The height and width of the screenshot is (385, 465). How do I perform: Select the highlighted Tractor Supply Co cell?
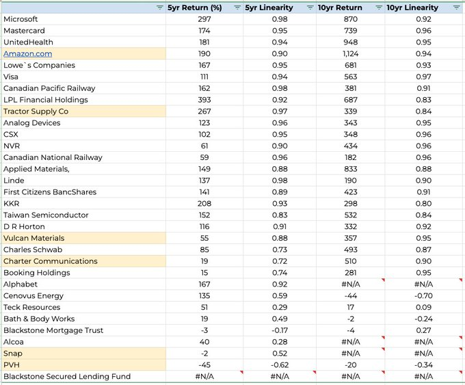83,111
